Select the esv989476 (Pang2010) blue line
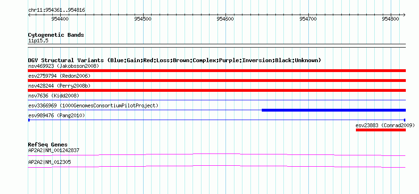419x194 pixels. pyautogui.click(x=217, y=120)
